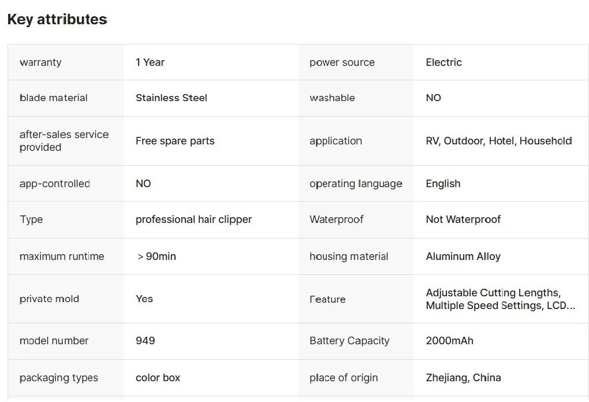Viewport: 589px width, 402px height.
Task: Click the 2000mAh Battery Capacity value
Action: 449,341
